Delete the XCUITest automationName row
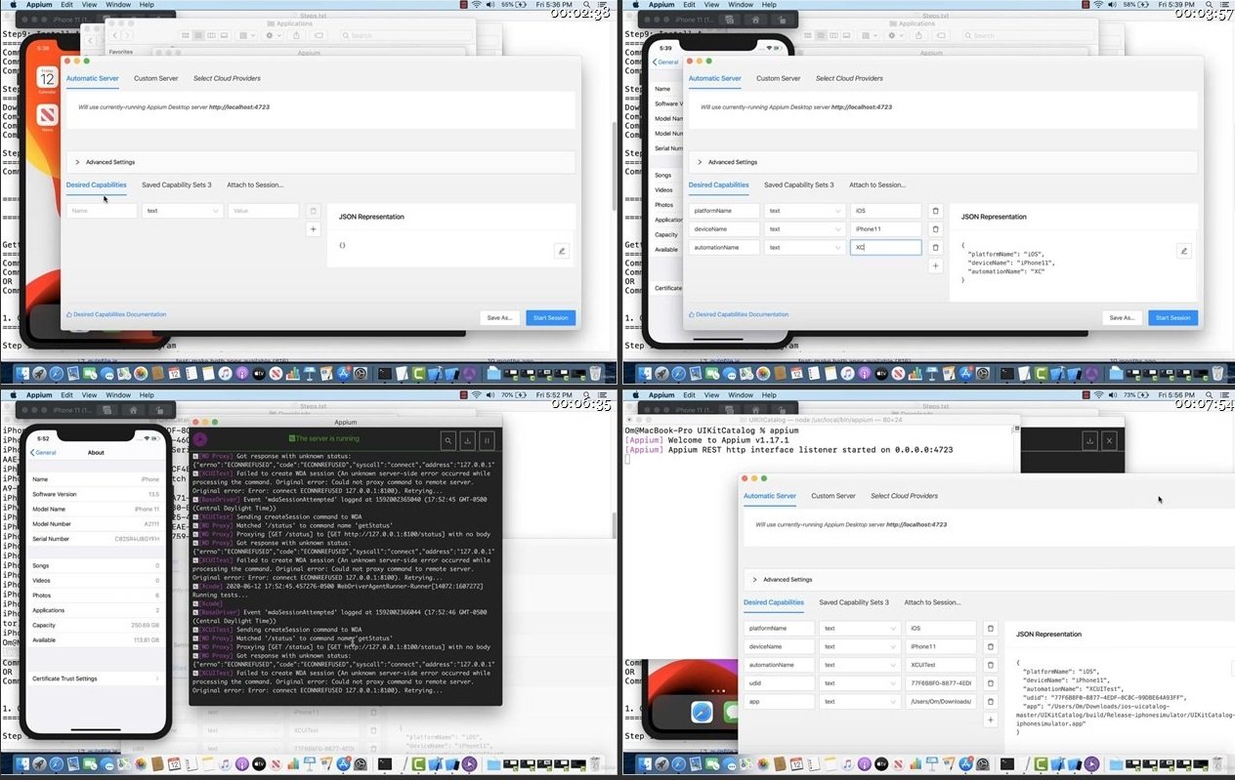 (x=990, y=665)
